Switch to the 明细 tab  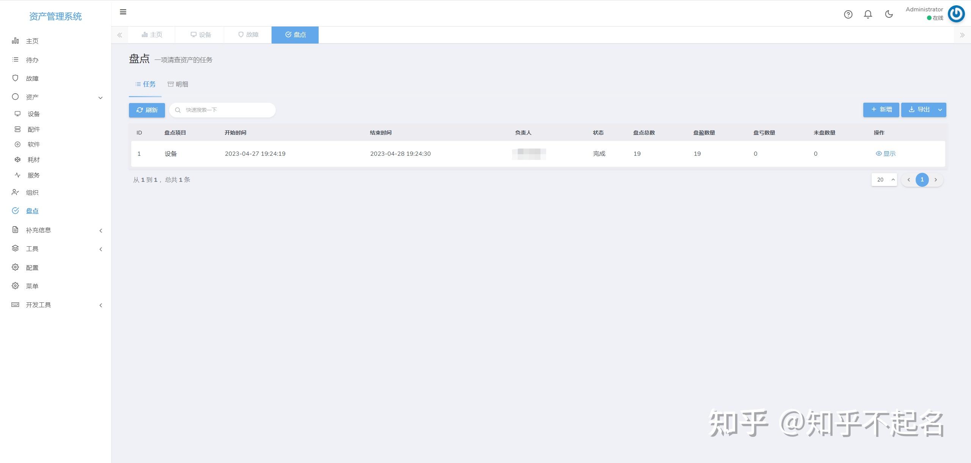(178, 84)
